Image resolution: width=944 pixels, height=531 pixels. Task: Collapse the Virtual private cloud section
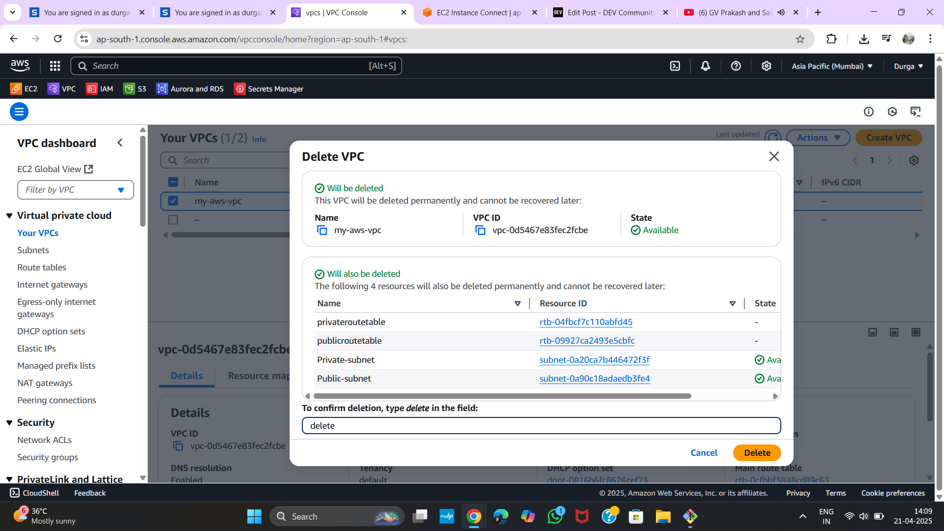pyautogui.click(x=9, y=216)
